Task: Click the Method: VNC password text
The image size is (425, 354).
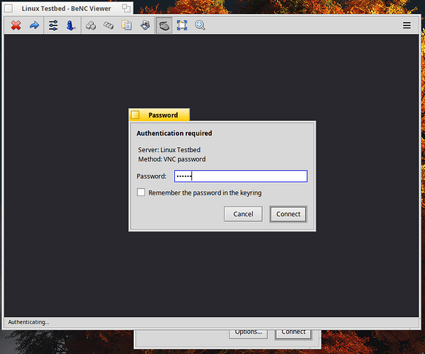Action: [172, 159]
